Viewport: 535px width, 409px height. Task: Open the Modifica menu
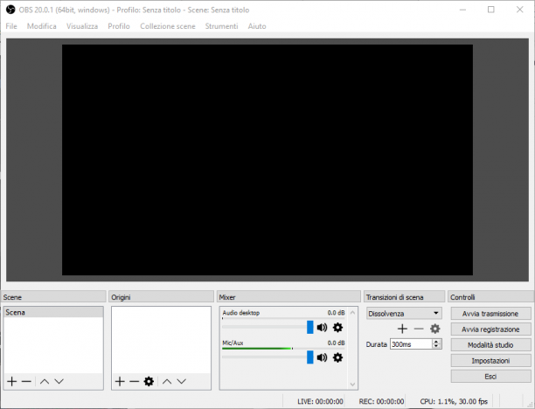[42, 26]
